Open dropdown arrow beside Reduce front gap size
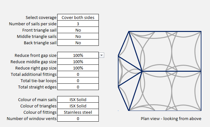Viewport: 210px width, 127px height. pos(102,55)
